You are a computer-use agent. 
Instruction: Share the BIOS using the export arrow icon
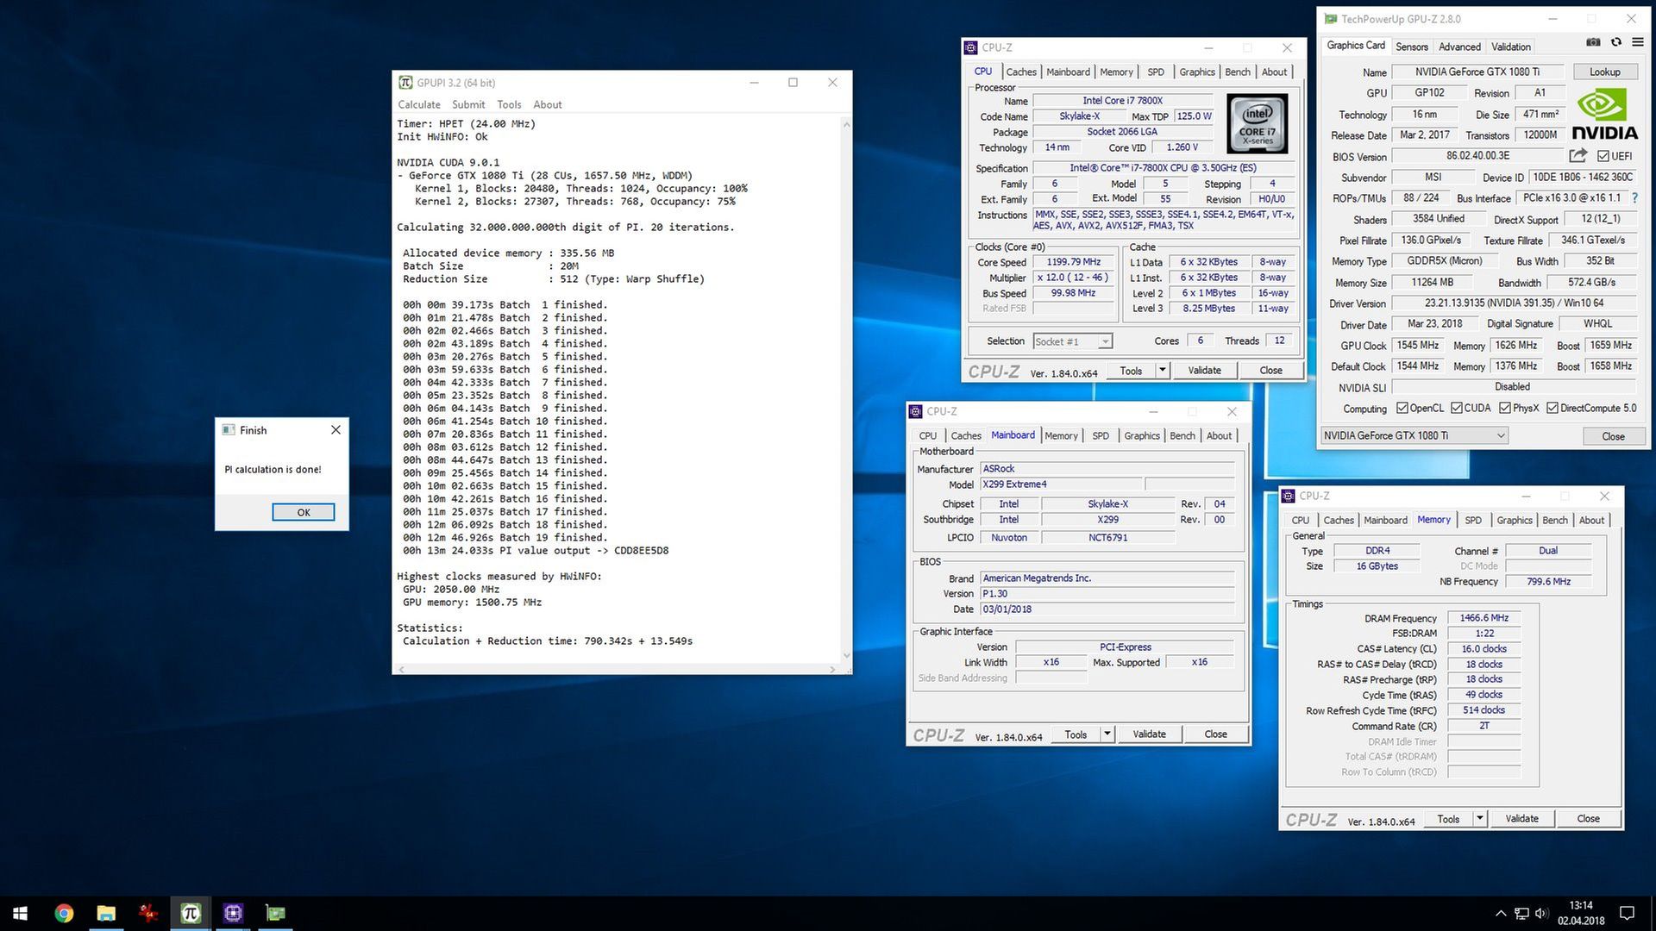pos(1578,155)
